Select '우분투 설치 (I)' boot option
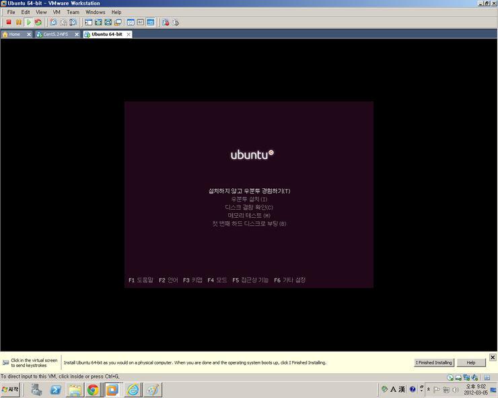The height and width of the screenshot is (398, 498). pos(249,199)
